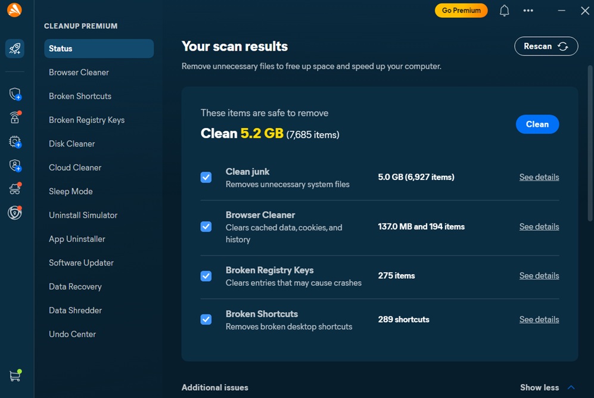Uncheck the Clean junk checkbox
594x398 pixels.
pyautogui.click(x=206, y=177)
